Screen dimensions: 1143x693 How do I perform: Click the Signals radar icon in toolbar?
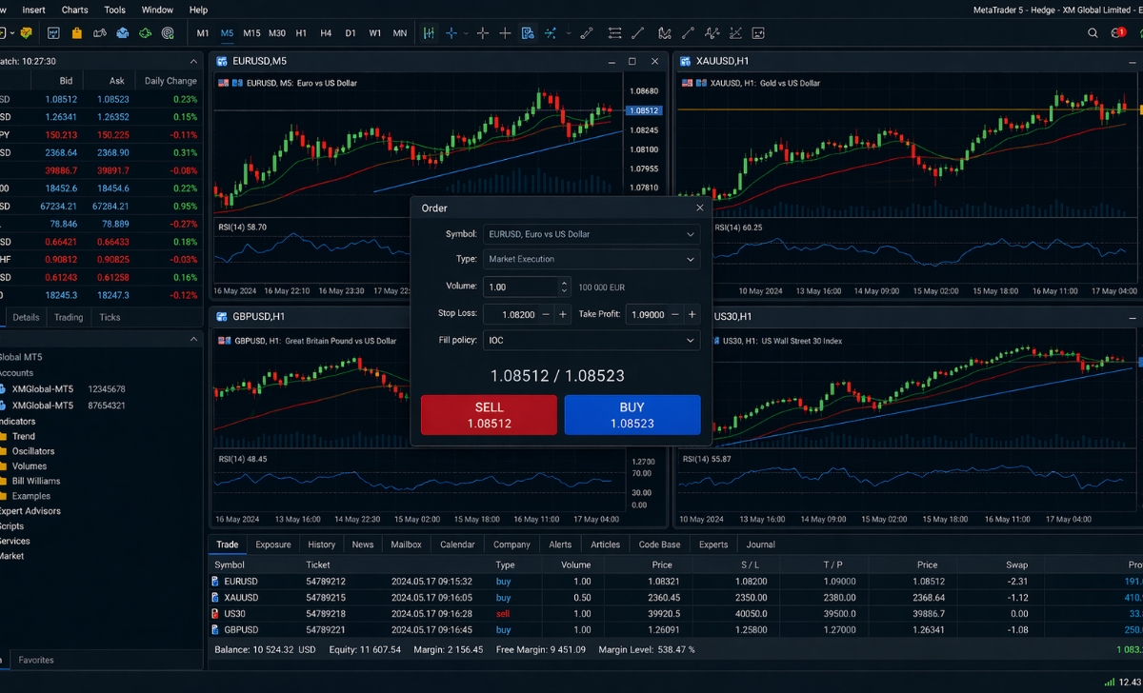(x=168, y=33)
